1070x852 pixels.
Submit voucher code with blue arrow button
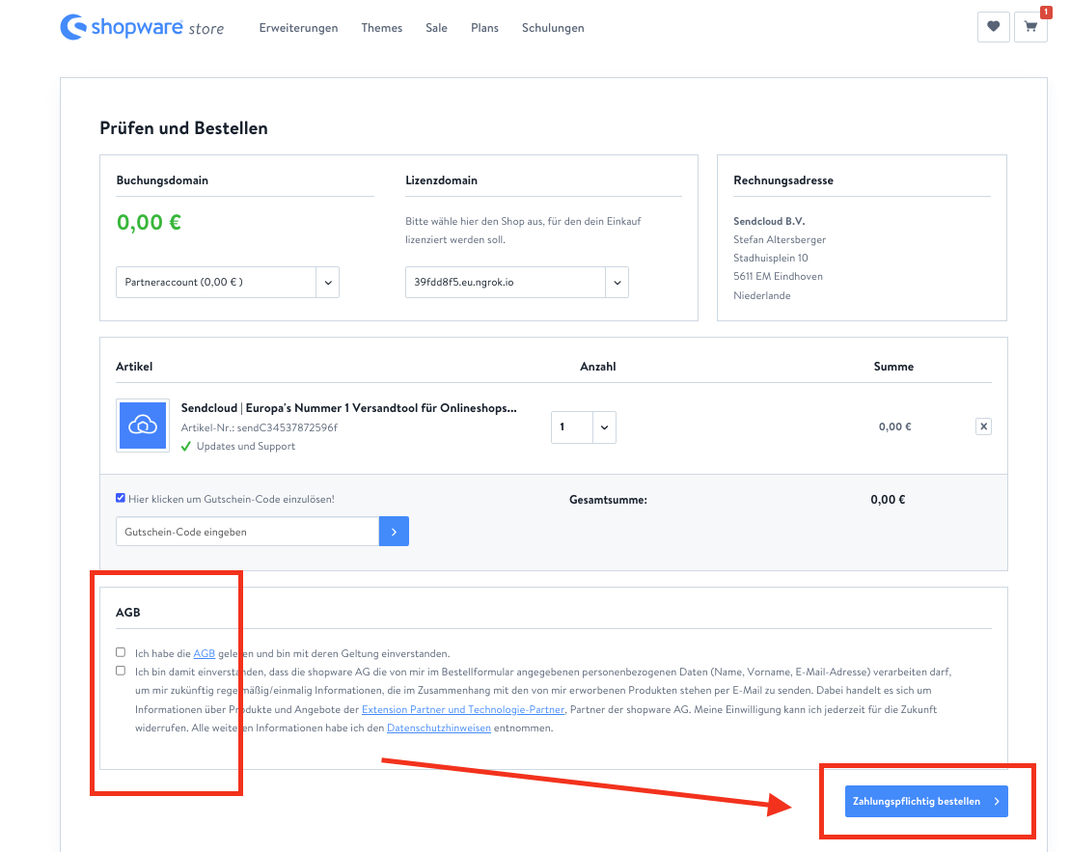394,531
